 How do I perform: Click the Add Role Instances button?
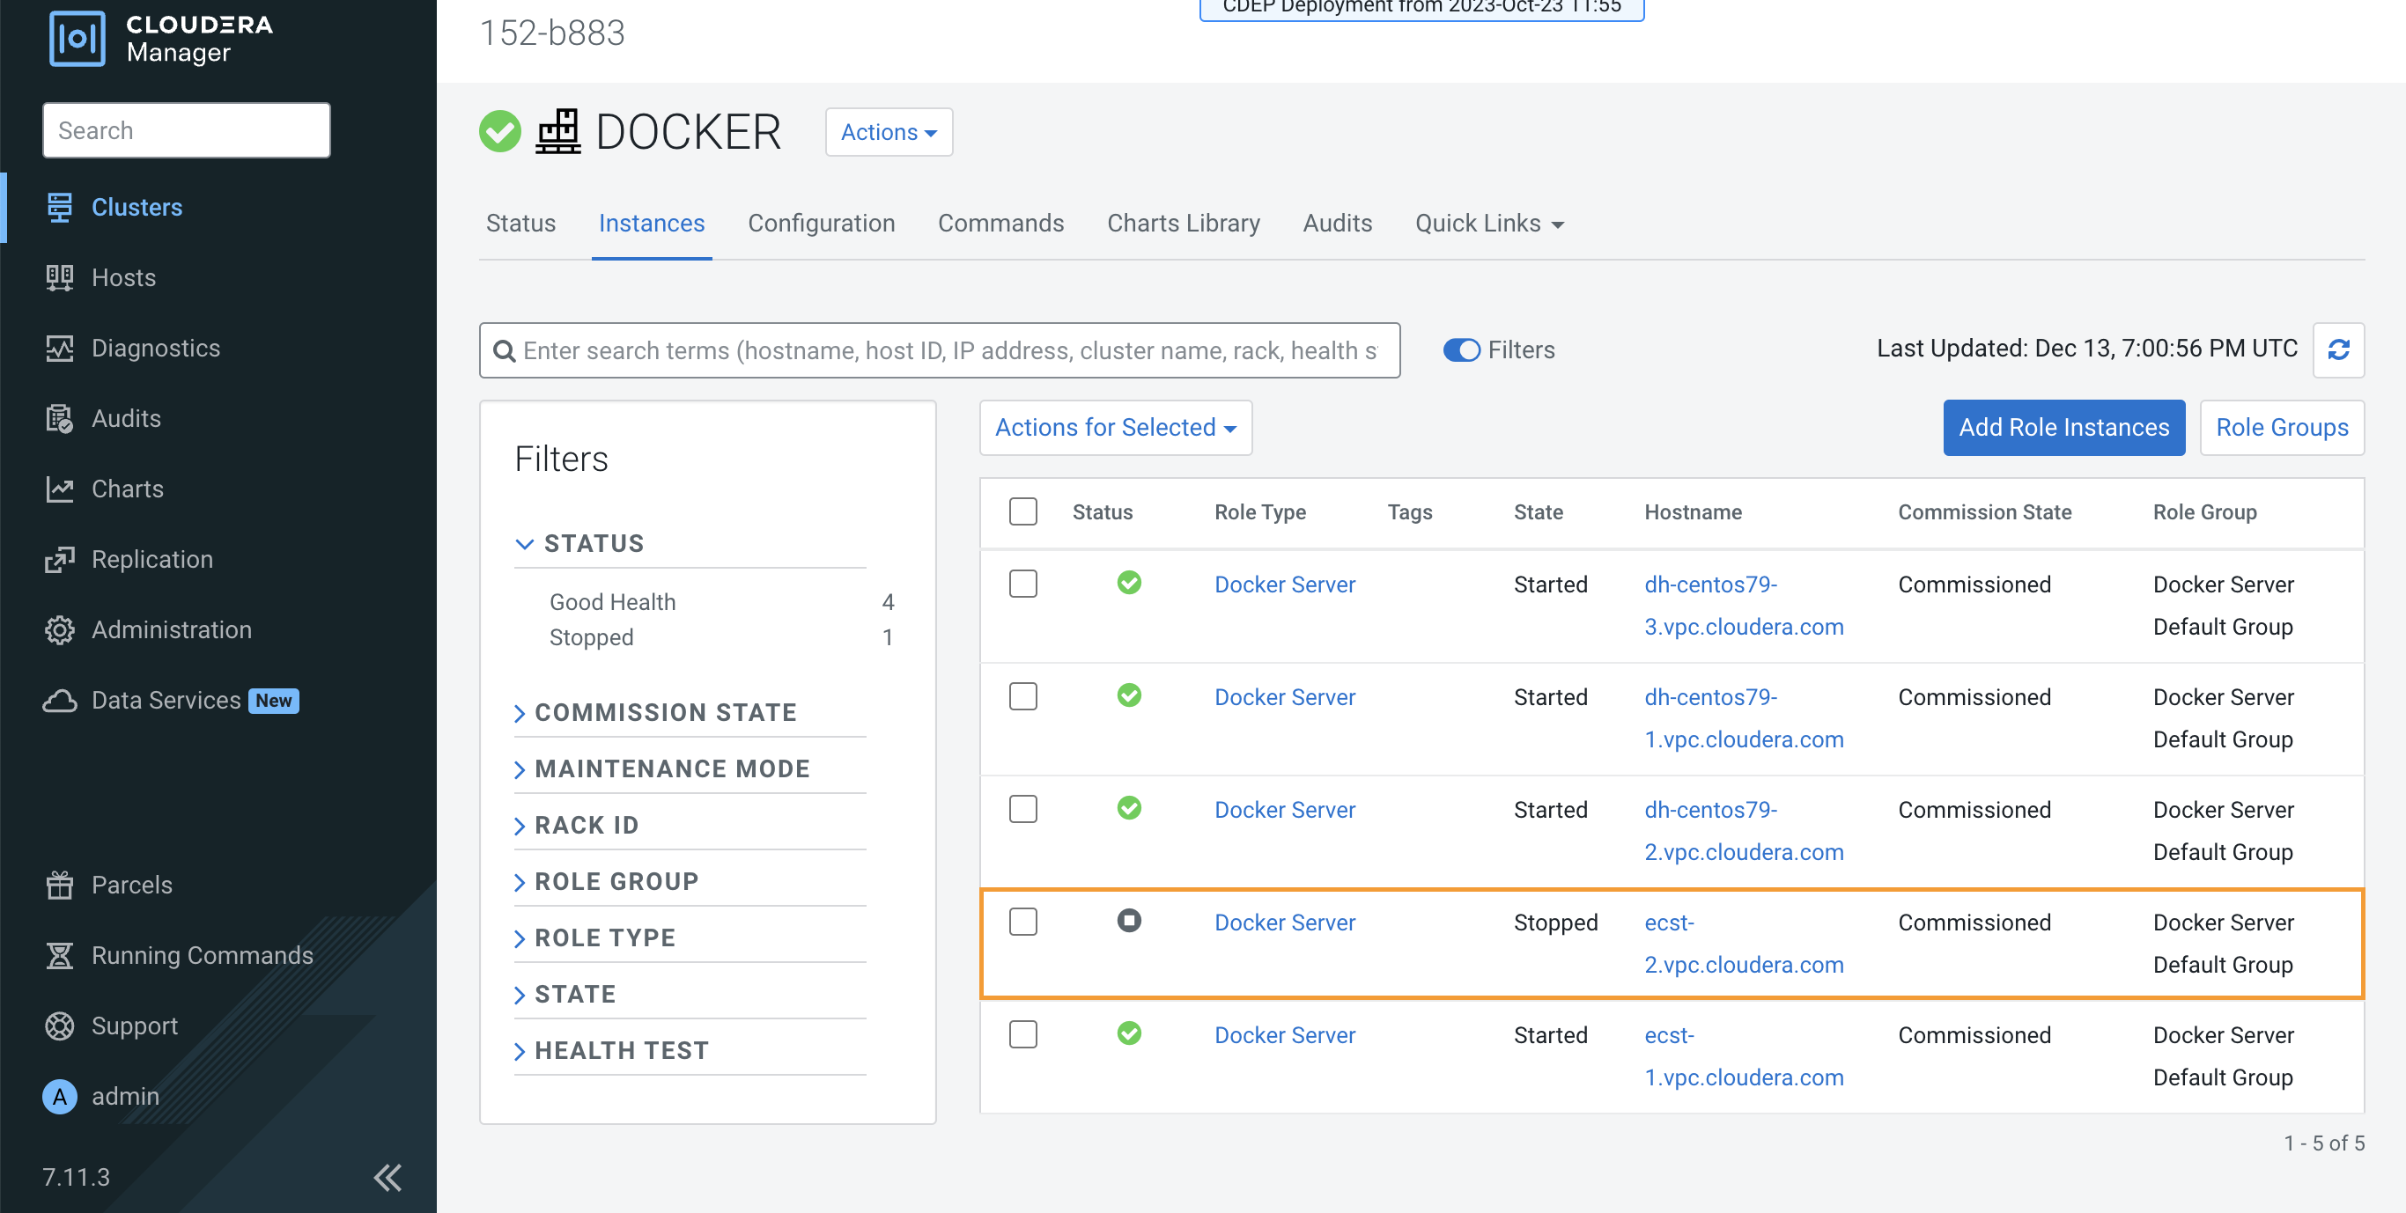pyautogui.click(x=2063, y=428)
